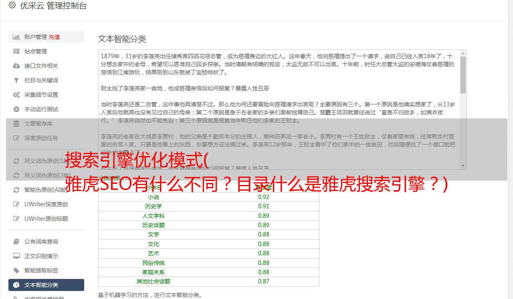Viewport: 513px width, 299px height.
Task: Click the edit icon for UWriter深度原创
Action: (x=16, y=204)
